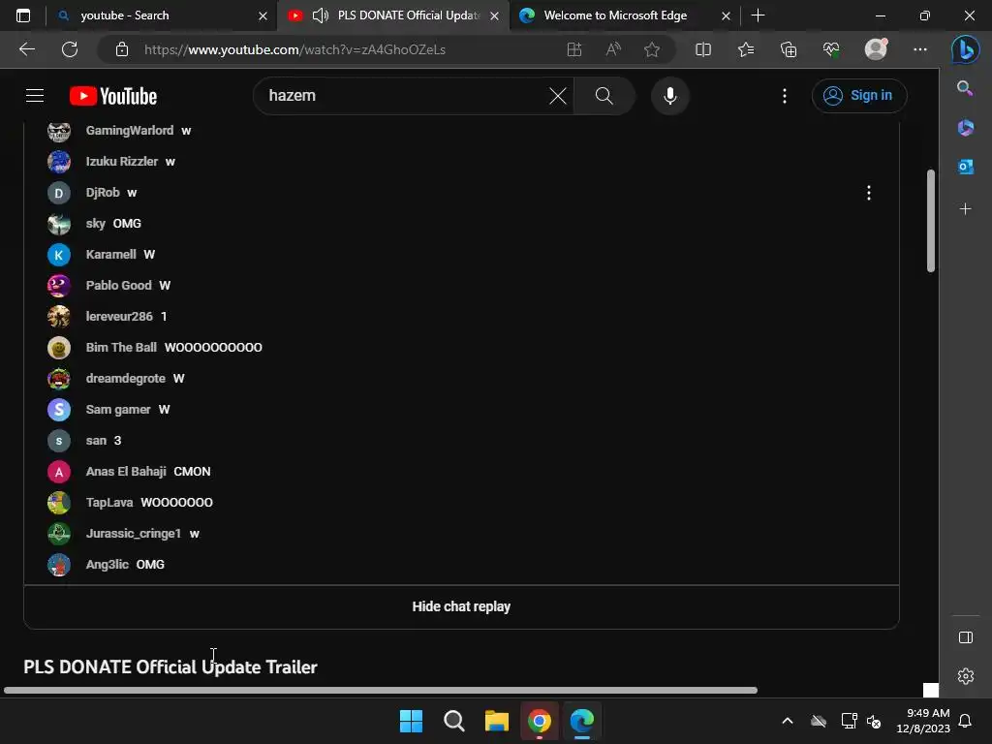Open Collections toolbar icon
This screenshot has width=992, height=744.
pyautogui.click(x=789, y=49)
